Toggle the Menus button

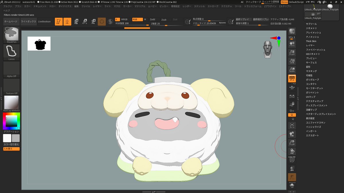click(284, 2)
